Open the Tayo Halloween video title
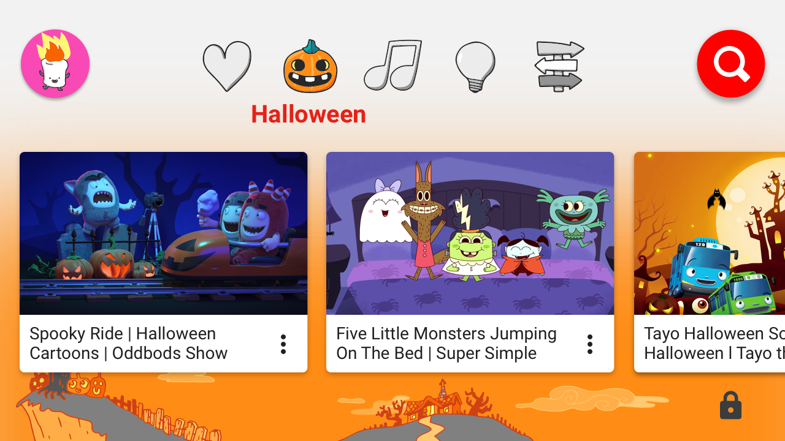 (714, 344)
